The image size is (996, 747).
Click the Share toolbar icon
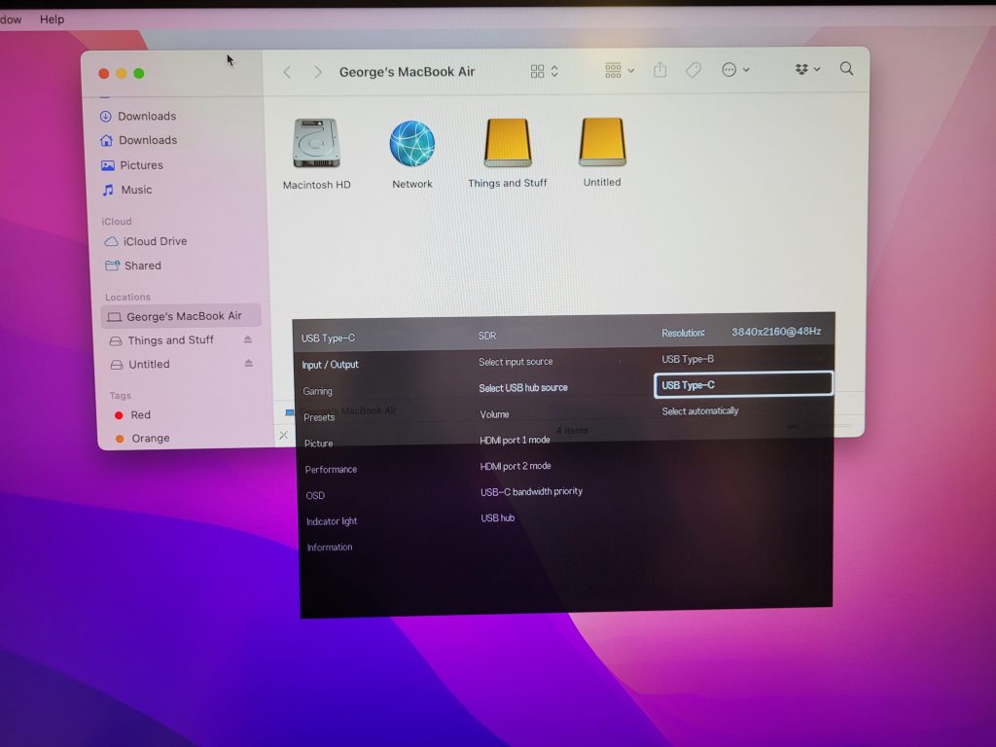pyautogui.click(x=660, y=69)
